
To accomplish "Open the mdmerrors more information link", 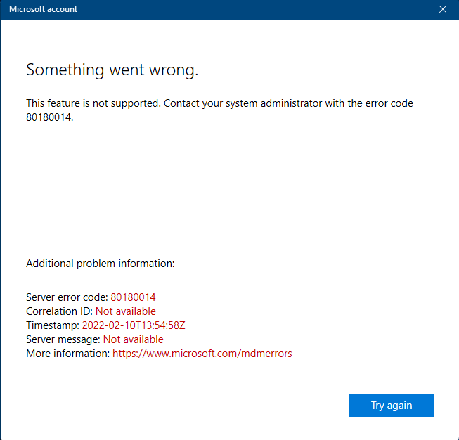I will [202, 354].
